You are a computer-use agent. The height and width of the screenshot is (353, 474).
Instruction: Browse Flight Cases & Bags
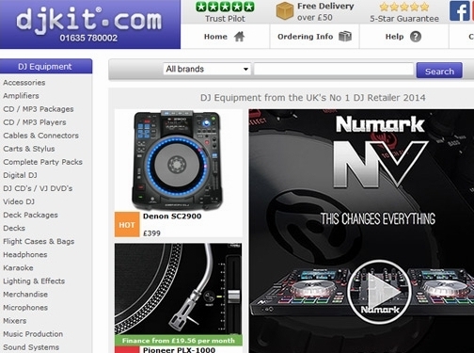39,241
